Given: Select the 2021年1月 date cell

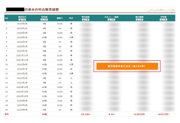Looking at the screenshot, I should click(x=22, y=83).
